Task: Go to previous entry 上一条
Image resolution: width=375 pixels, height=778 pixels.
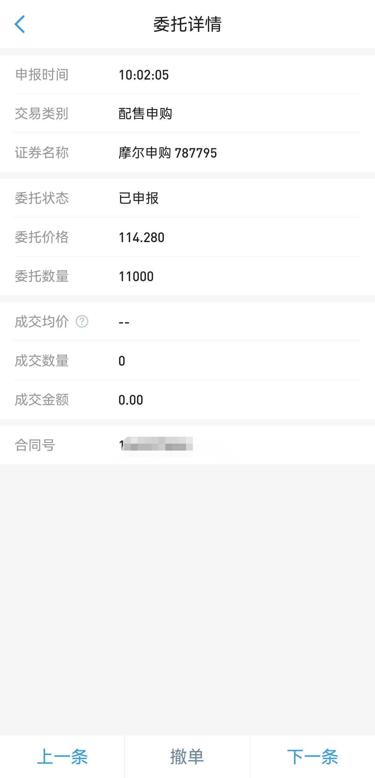Action: click(x=62, y=757)
